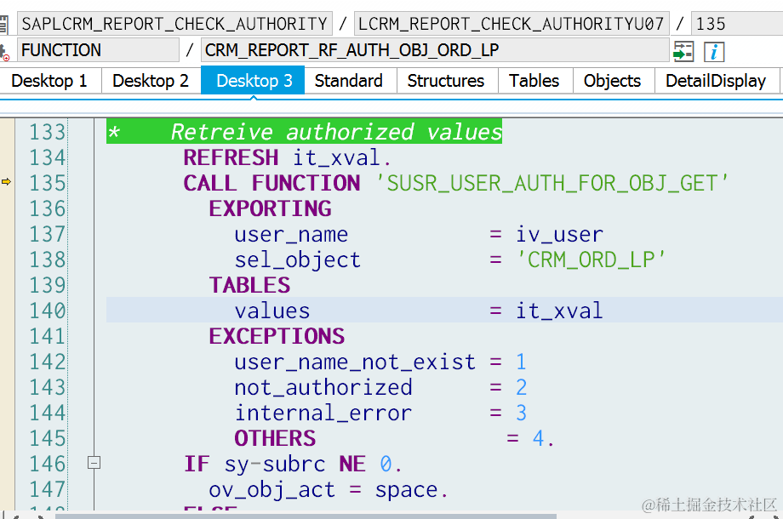Click 'user_name_not_exist' exception
This screenshot has height=519, width=783.
pyautogui.click(x=355, y=362)
